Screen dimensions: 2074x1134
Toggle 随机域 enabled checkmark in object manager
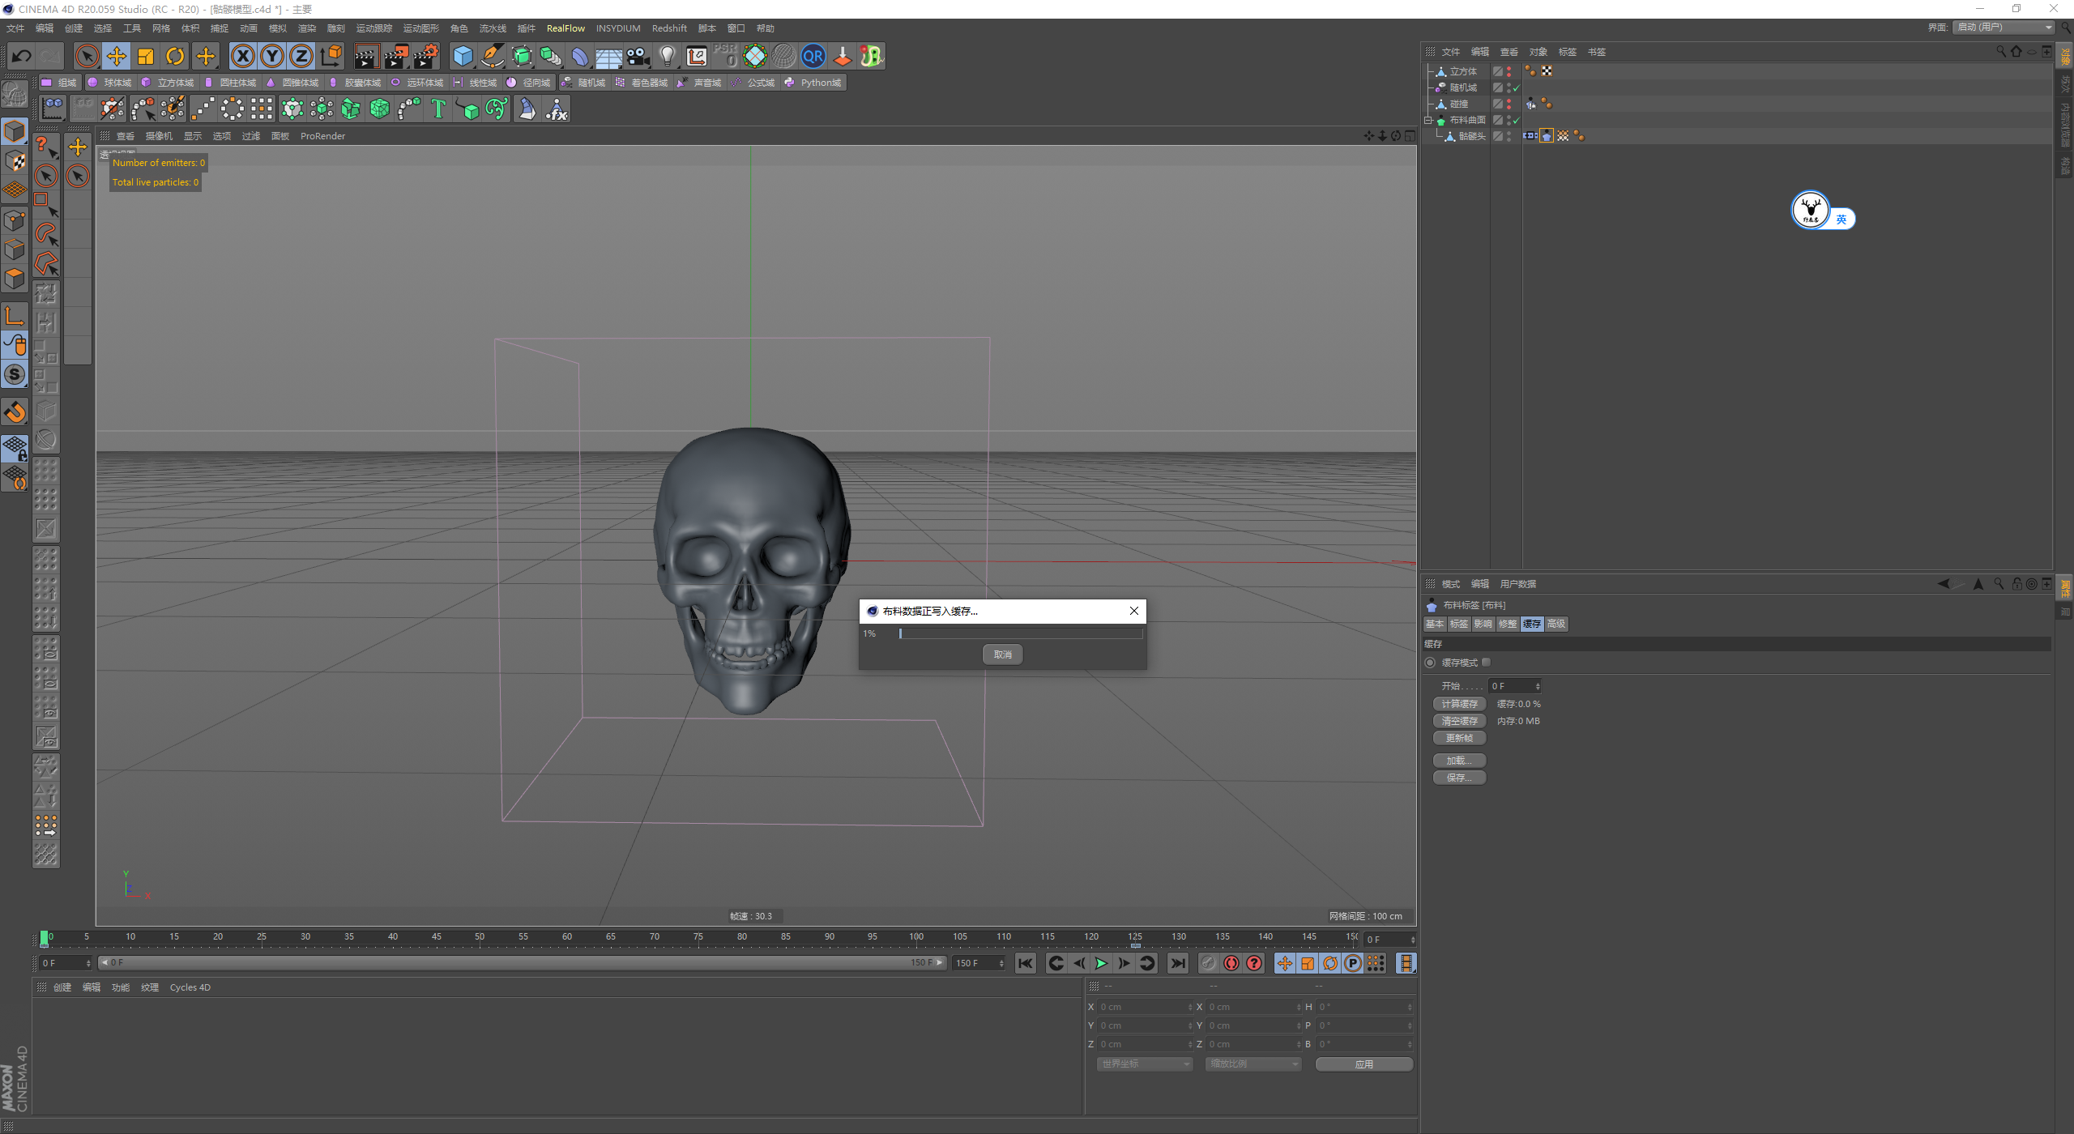1516,87
